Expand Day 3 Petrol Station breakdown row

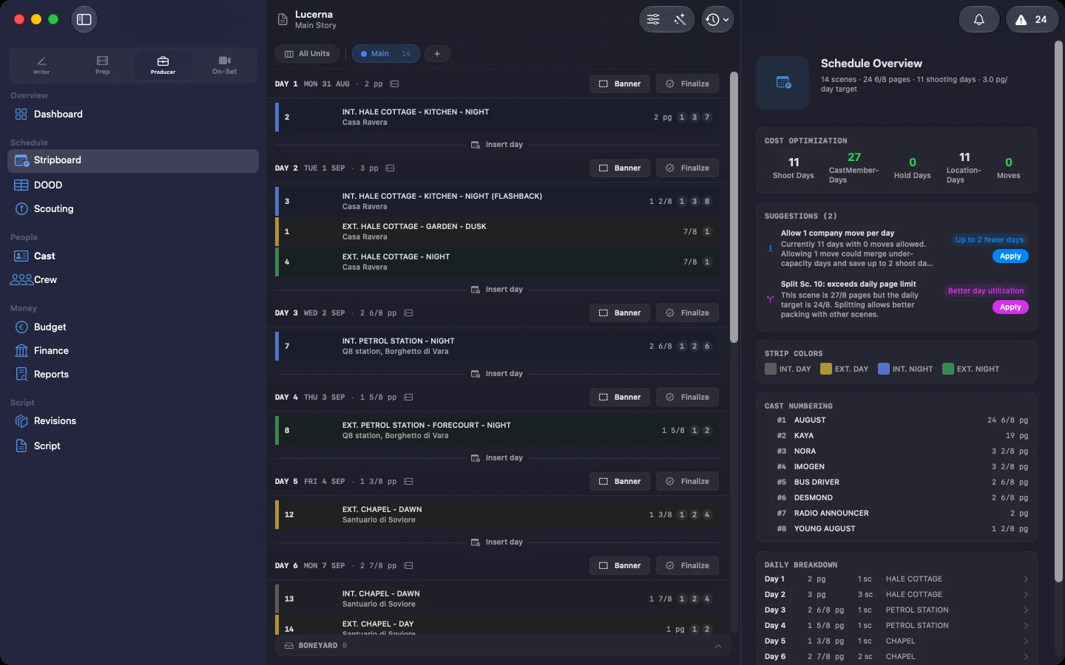coord(896,610)
